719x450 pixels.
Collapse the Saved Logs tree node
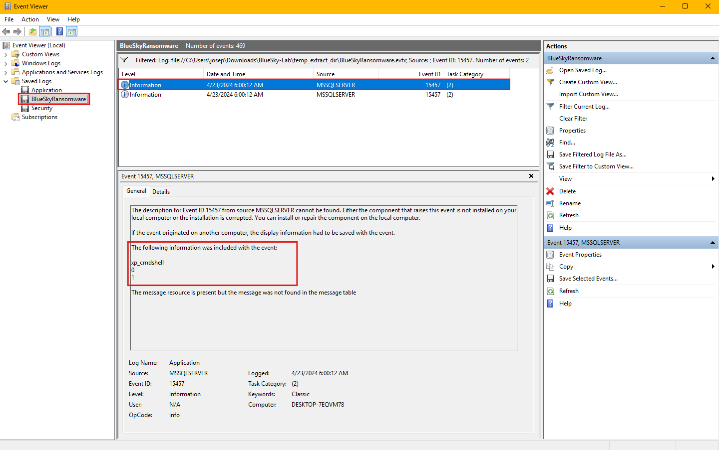coord(6,81)
